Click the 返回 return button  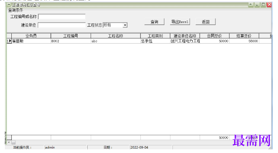tap(205, 22)
